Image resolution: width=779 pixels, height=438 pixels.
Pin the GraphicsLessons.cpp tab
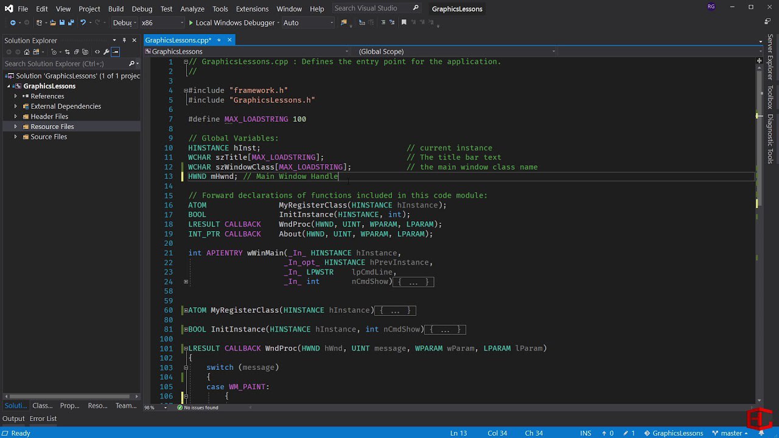[219, 40]
